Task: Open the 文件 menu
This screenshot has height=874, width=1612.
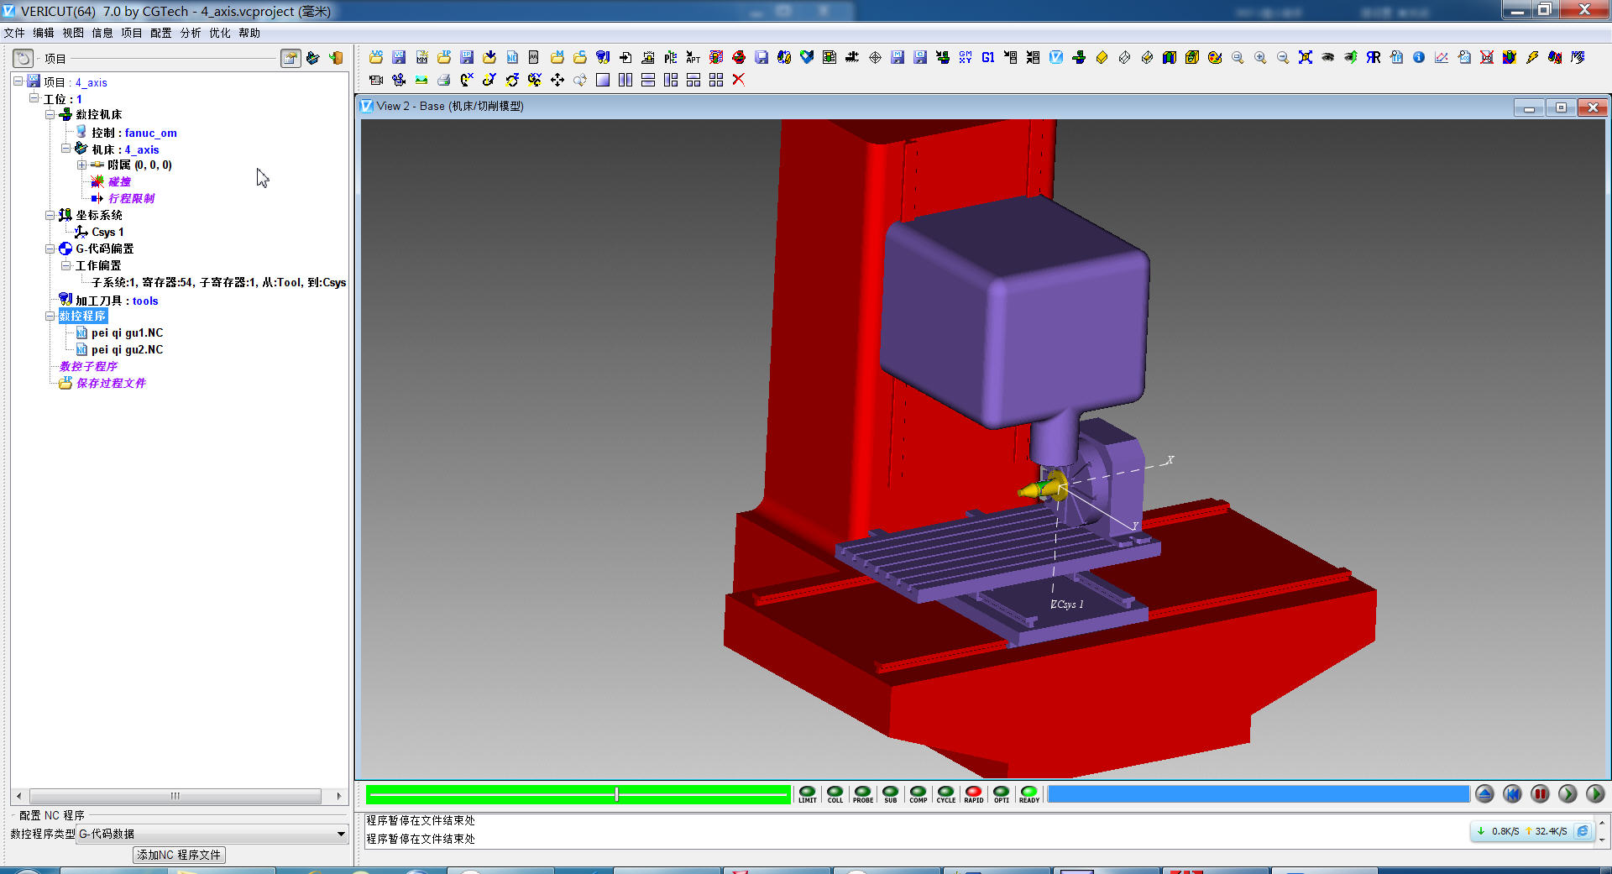Action: tap(14, 33)
